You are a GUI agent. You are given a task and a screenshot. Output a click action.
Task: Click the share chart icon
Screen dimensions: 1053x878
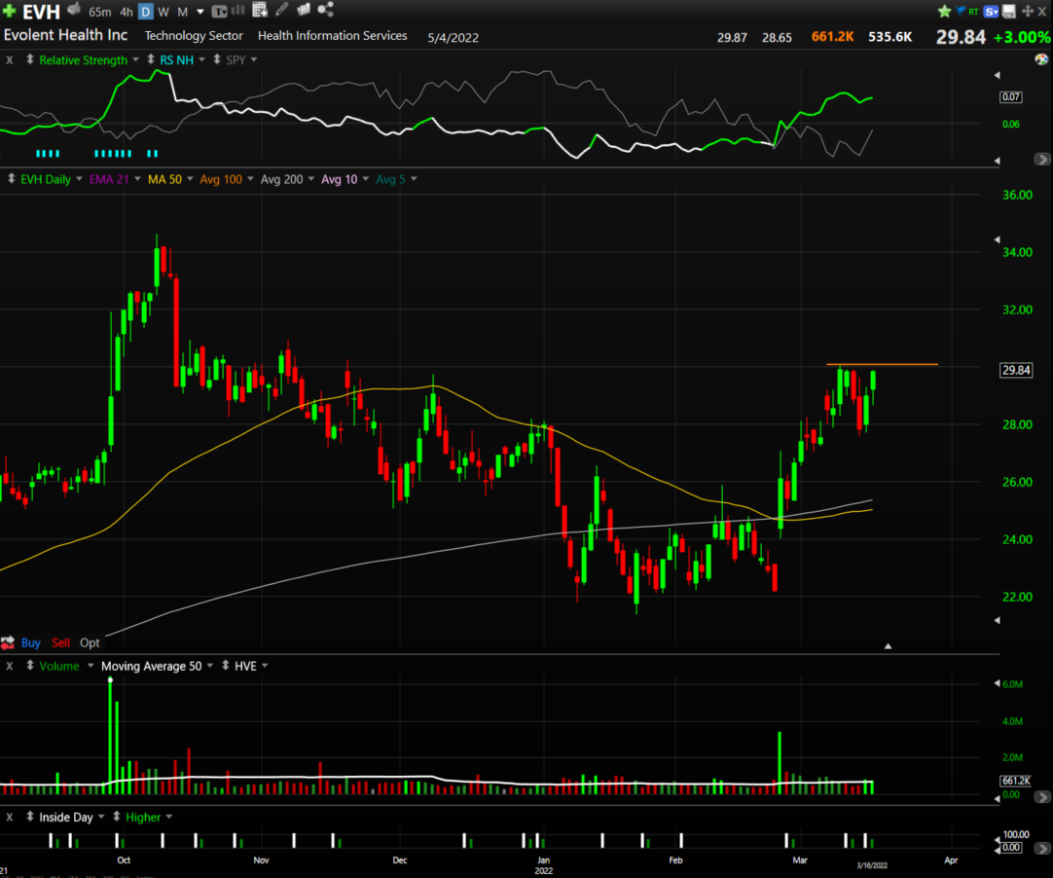click(x=326, y=10)
